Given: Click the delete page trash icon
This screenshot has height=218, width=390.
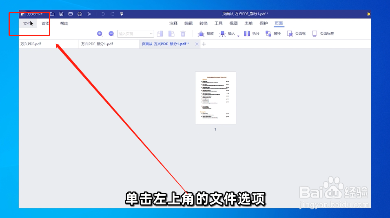Looking at the screenshot, I should coord(183,33).
